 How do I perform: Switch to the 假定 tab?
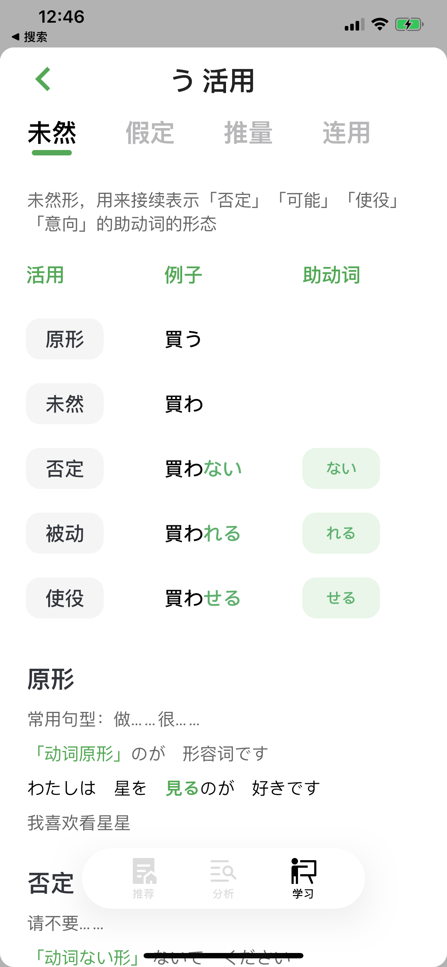click(x=149, y=133)
